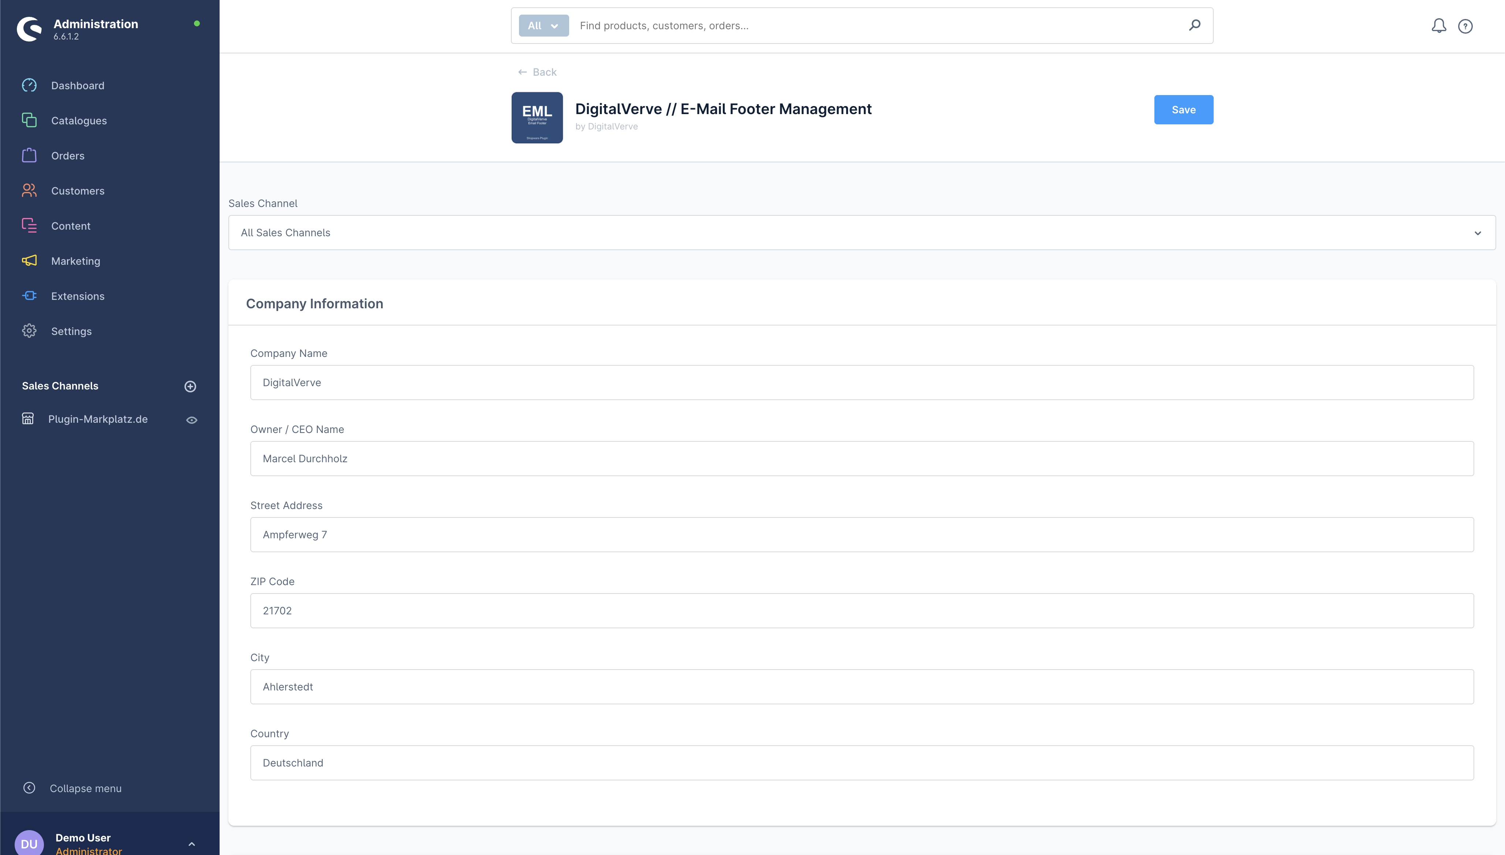The image size is (1505, 855).
Task: Go Back using the back link
Action: click(537, 72)
